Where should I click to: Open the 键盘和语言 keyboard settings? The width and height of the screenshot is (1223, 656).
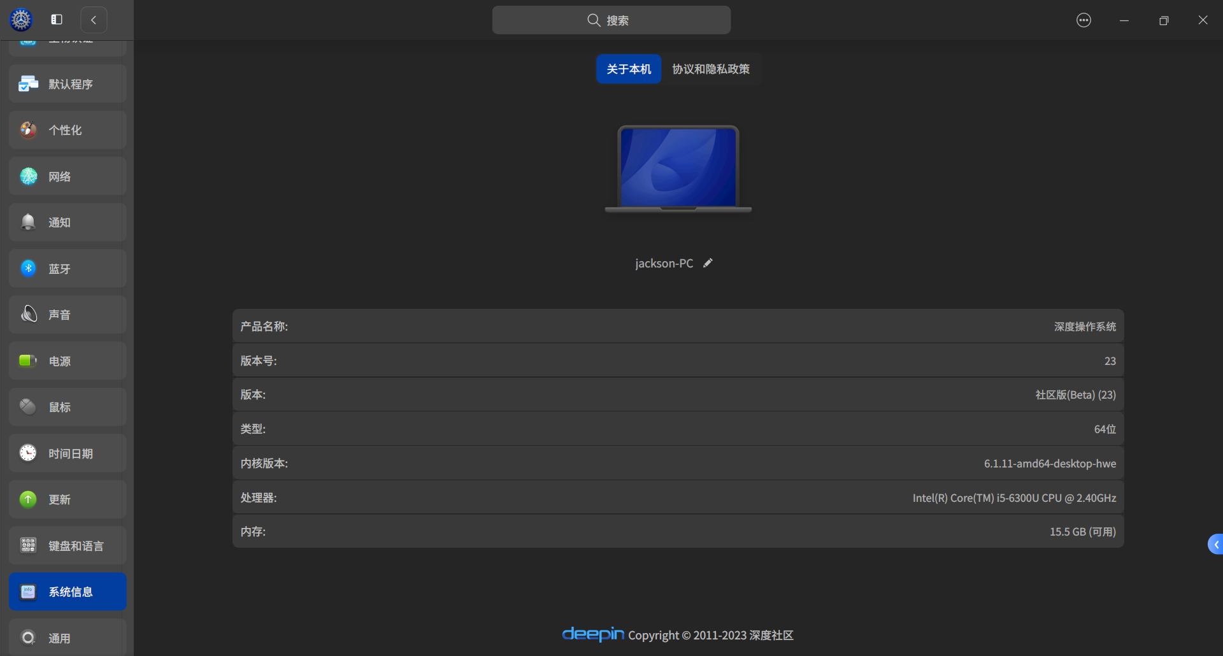(67, 545)
